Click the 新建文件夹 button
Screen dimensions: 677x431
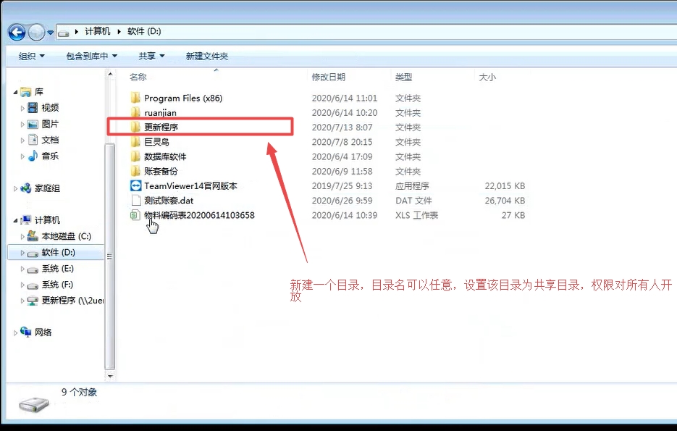coord(206,56)
